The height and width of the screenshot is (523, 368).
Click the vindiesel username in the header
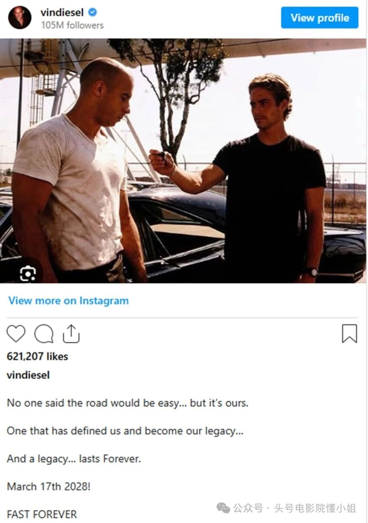pos(62,12)
